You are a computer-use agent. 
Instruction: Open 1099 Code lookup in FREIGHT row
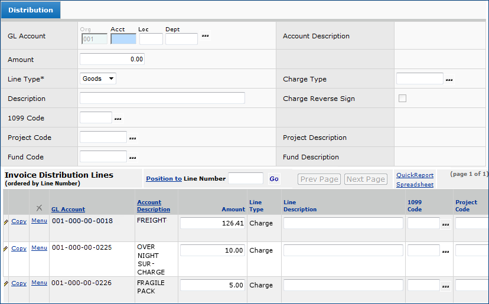445,224
